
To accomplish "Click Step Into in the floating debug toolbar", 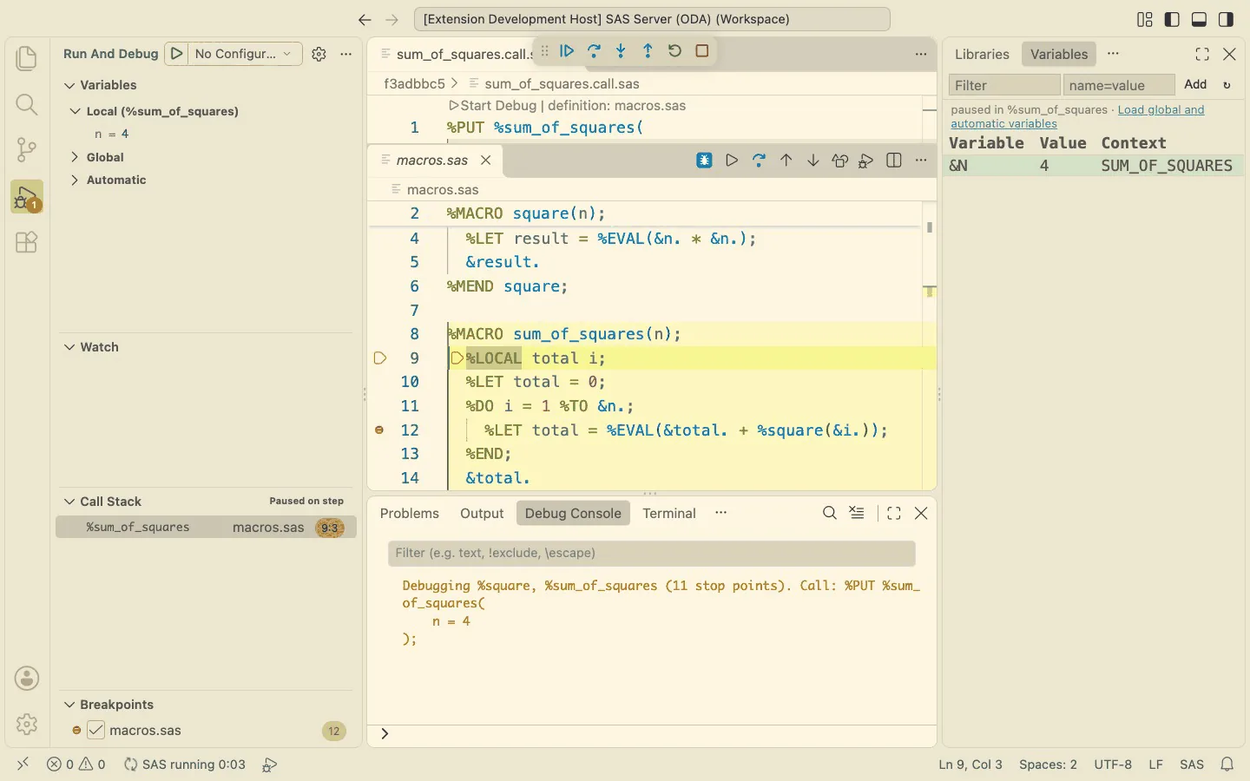I will tap(621, 51).
